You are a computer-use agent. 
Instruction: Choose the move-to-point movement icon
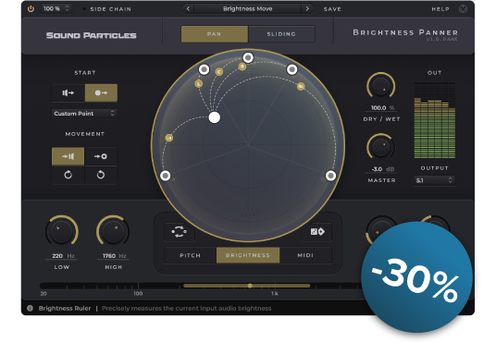(101, 156)
